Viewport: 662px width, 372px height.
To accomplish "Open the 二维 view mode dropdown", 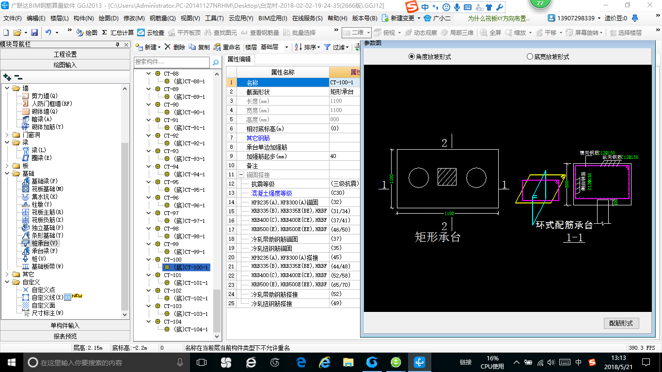I will (357, 32).
